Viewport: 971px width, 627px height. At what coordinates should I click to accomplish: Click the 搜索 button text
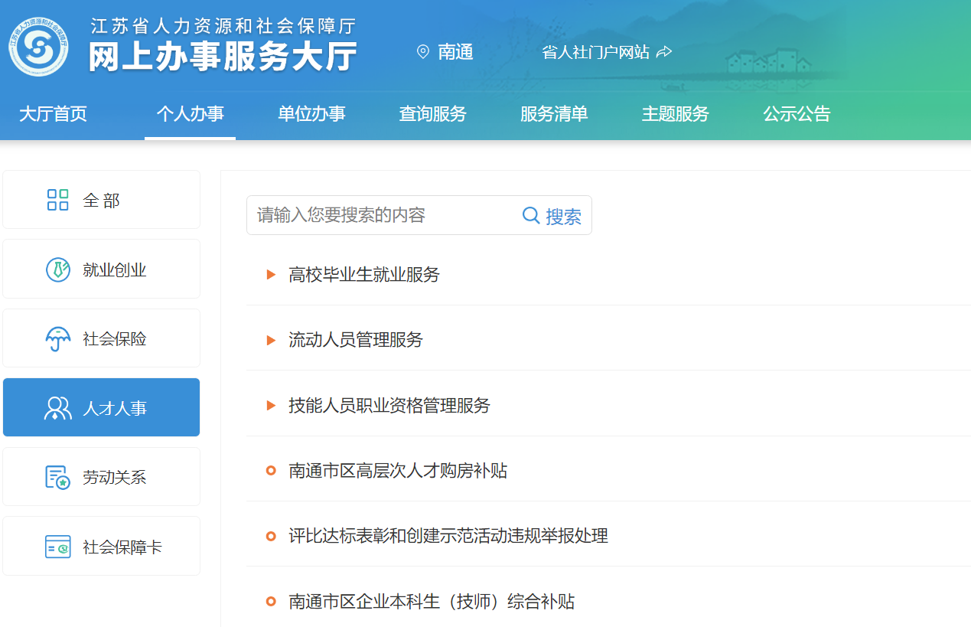563,217
